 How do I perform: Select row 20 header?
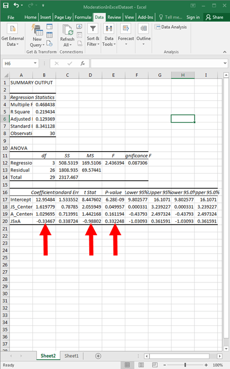pyautogui.click(x=5, y=221)
